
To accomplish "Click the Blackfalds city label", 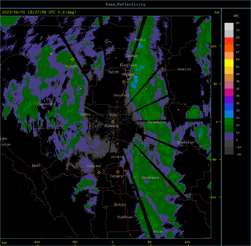I will tap(128, 65).
